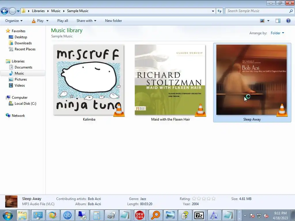This screenshot has height=221, width=295.
Task: Click the Refresh button
Action: (219, 11)
